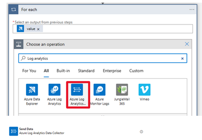Viewport: 202px width, 140px height.
Task: Click the value dynamic content token
Action: pyautogui.click(x=30, y=29)
